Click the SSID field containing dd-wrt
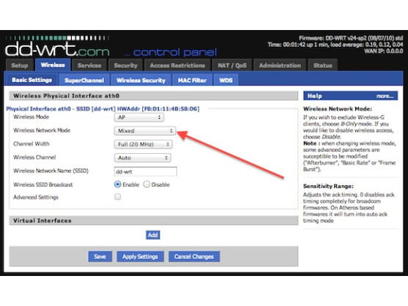Image resolution: width=408 pixels, height=306 pixels. coord(146,171)
